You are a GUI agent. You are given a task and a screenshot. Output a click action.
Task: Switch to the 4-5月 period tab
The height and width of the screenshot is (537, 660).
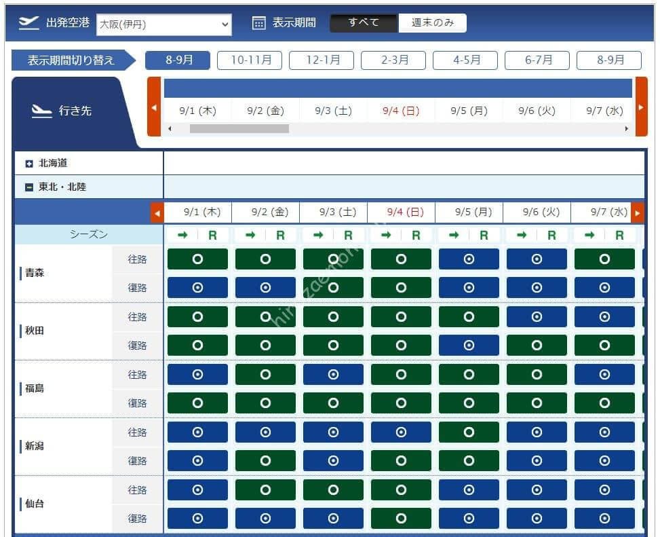pyautogui.click(x=465, y=60)
